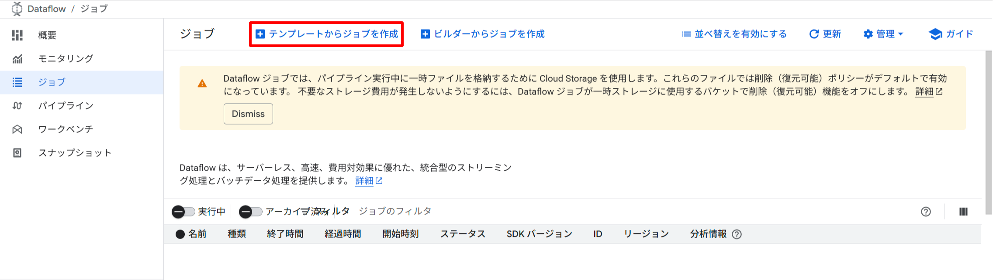Click the 分析情報 column header
Viewport: 993px width, 280px height.
(708, 234)
